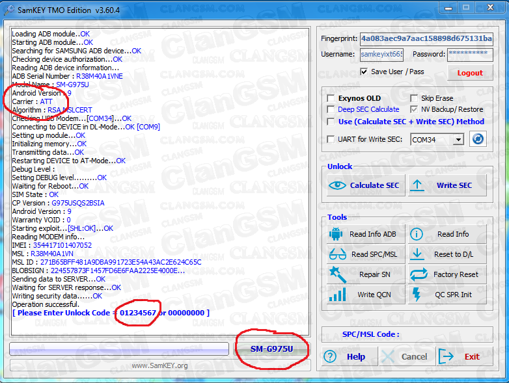The image size is (509, 383).
Task: Click 'Restarting DEVICE to AT-Mode...OK' line
Action: pos(68,161)
